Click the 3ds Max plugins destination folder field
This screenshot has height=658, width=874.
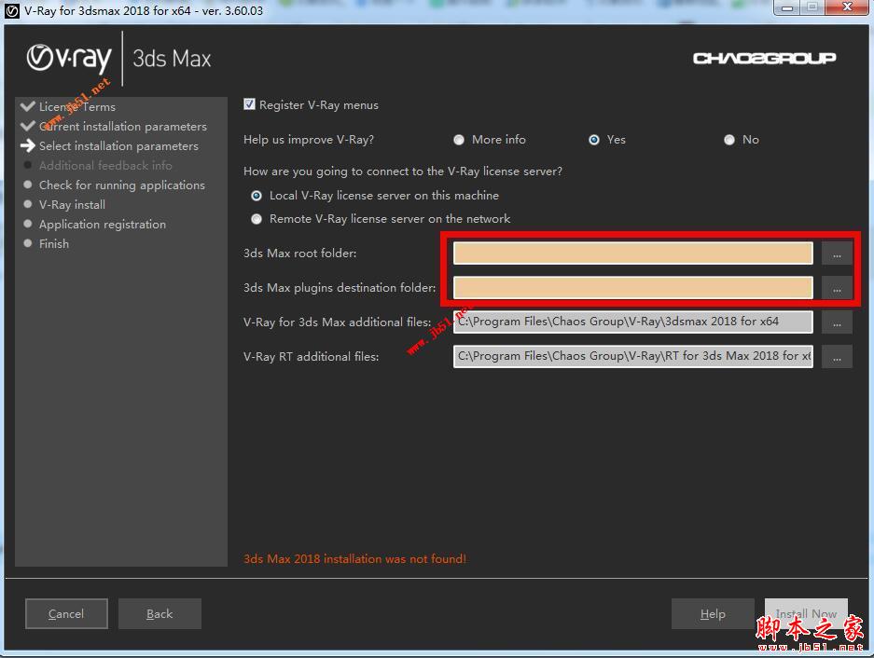632,287
